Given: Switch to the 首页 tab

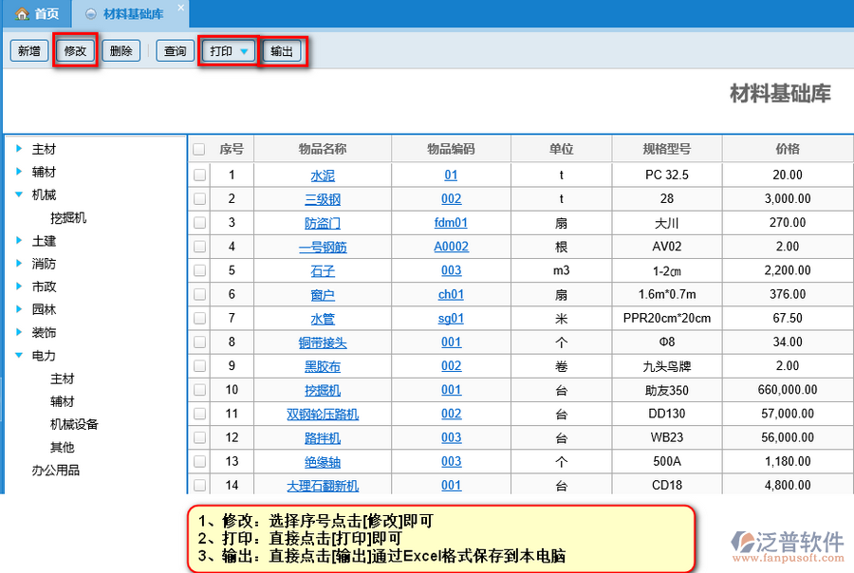Looking at the screenshot, I should coord(37,14).
